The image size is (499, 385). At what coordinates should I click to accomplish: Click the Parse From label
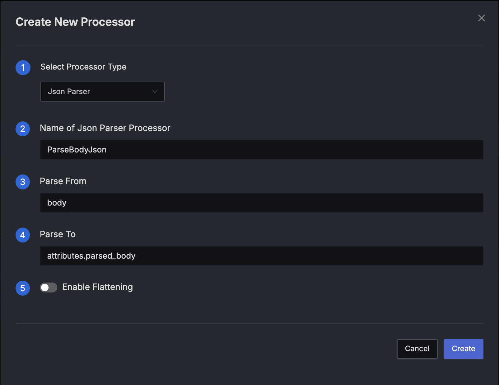tap(63, 181)
